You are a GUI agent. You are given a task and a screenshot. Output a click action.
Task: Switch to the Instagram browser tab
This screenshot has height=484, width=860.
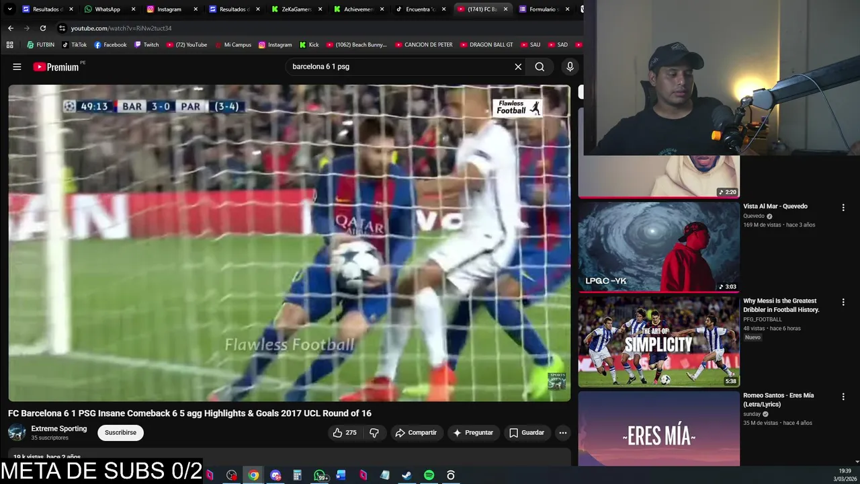(169, 9)
